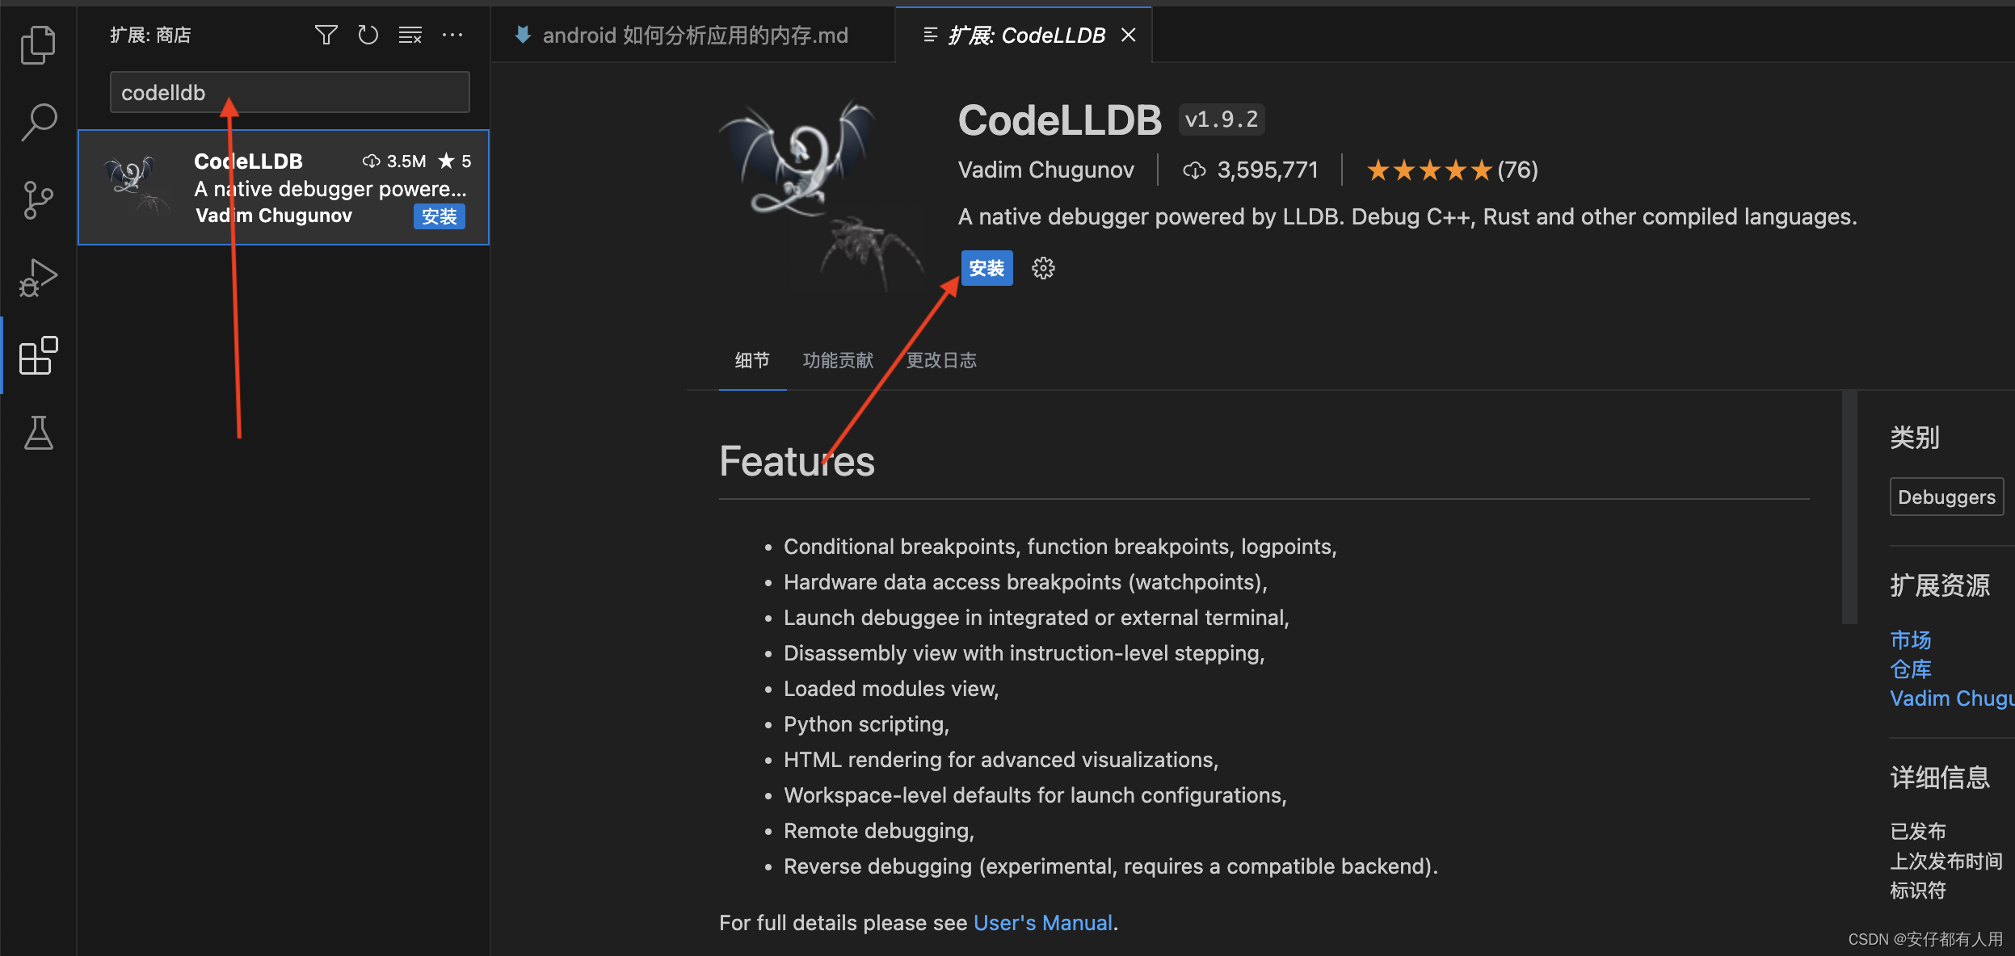Install CodeLLDB from the details page
2015x956 pixels.
coord(986,268)
